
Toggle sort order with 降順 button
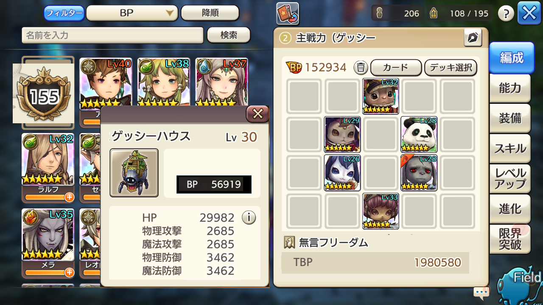point(210,13)
